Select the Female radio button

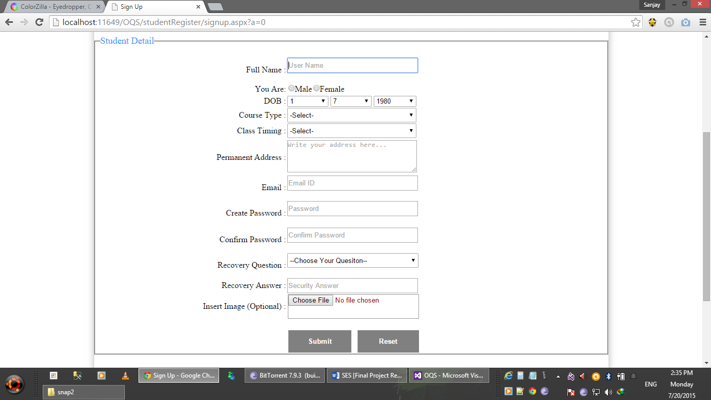pyautogui.click(x=316, y=88)
